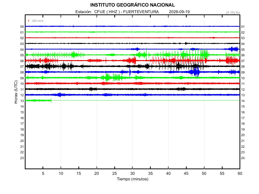This screenshot has width=259, height=194.
Task: Select the 23 hour label on left axis
Action: point(22,158)
